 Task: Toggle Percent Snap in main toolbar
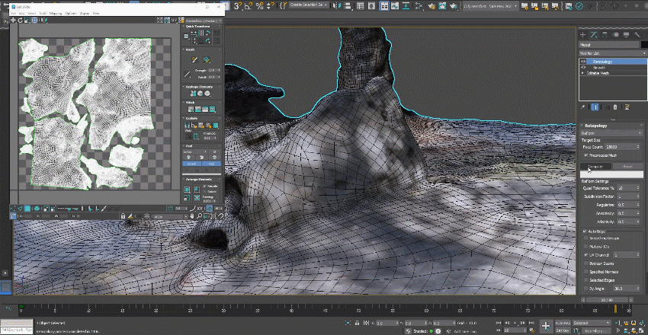point(260,6)
